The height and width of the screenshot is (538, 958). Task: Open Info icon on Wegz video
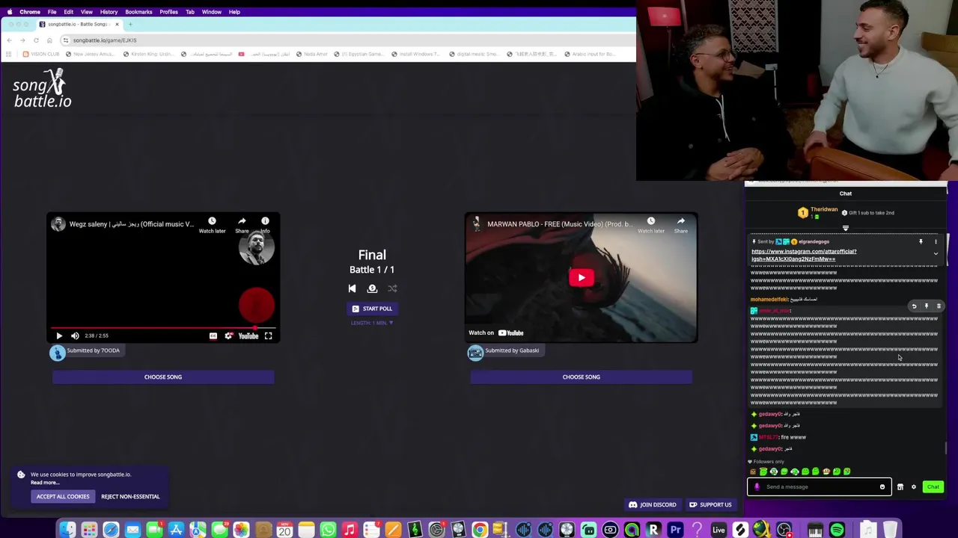coord(265,224)
